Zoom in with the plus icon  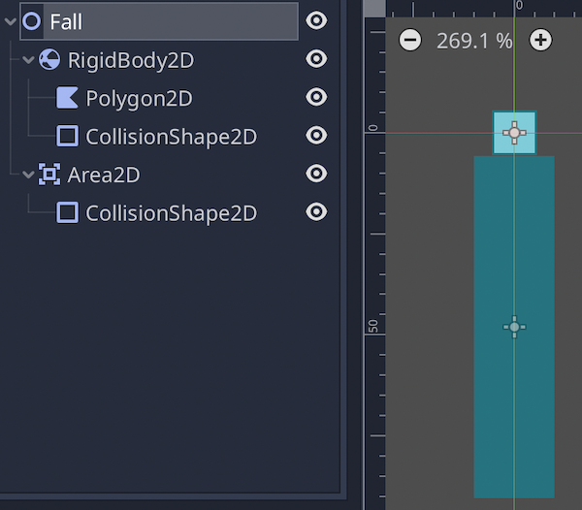click(x=541, y=40)
